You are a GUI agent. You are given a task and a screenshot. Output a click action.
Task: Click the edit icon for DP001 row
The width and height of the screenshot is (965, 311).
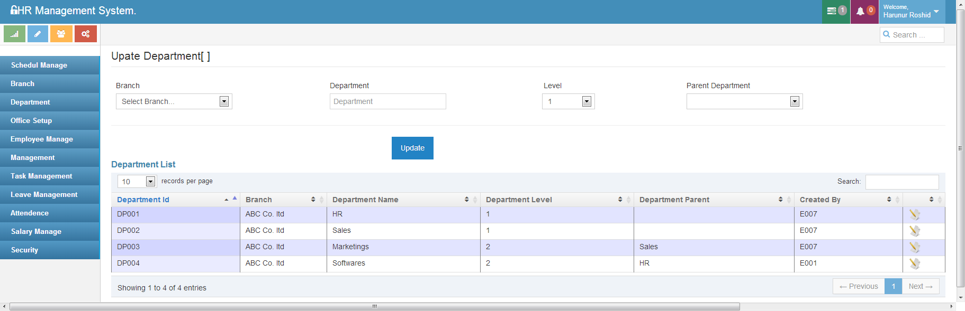pyautogui.click(x=914, y=214)
